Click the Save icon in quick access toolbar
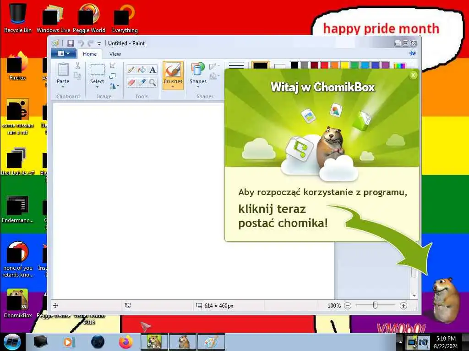The height and width of the screenshot is (351, 469). coord(70,43)
